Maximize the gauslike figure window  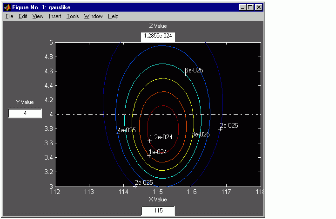(250, 7)
